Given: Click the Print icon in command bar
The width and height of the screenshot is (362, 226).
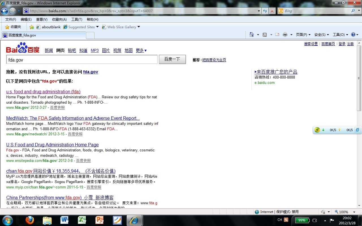Looking at the screenshot, I should click(285, 34).
